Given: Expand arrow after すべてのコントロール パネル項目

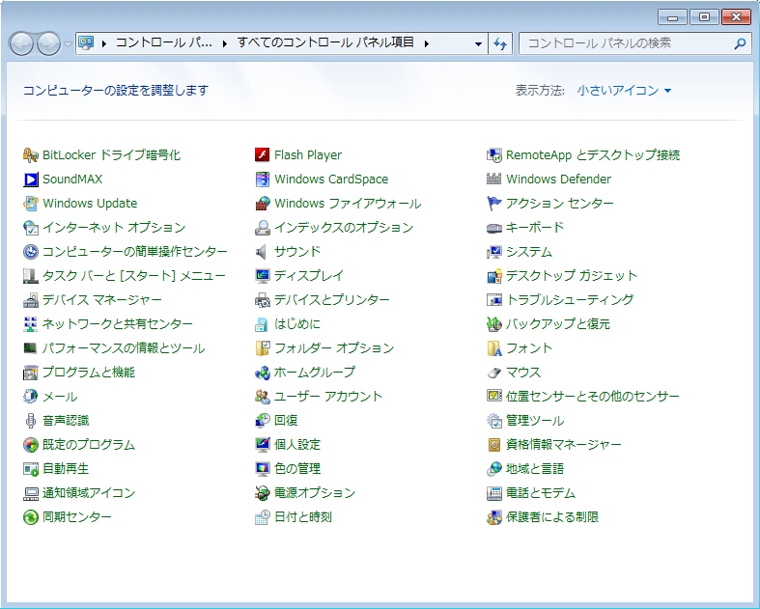Looking at the screenshot, I should tap(427, 43).
